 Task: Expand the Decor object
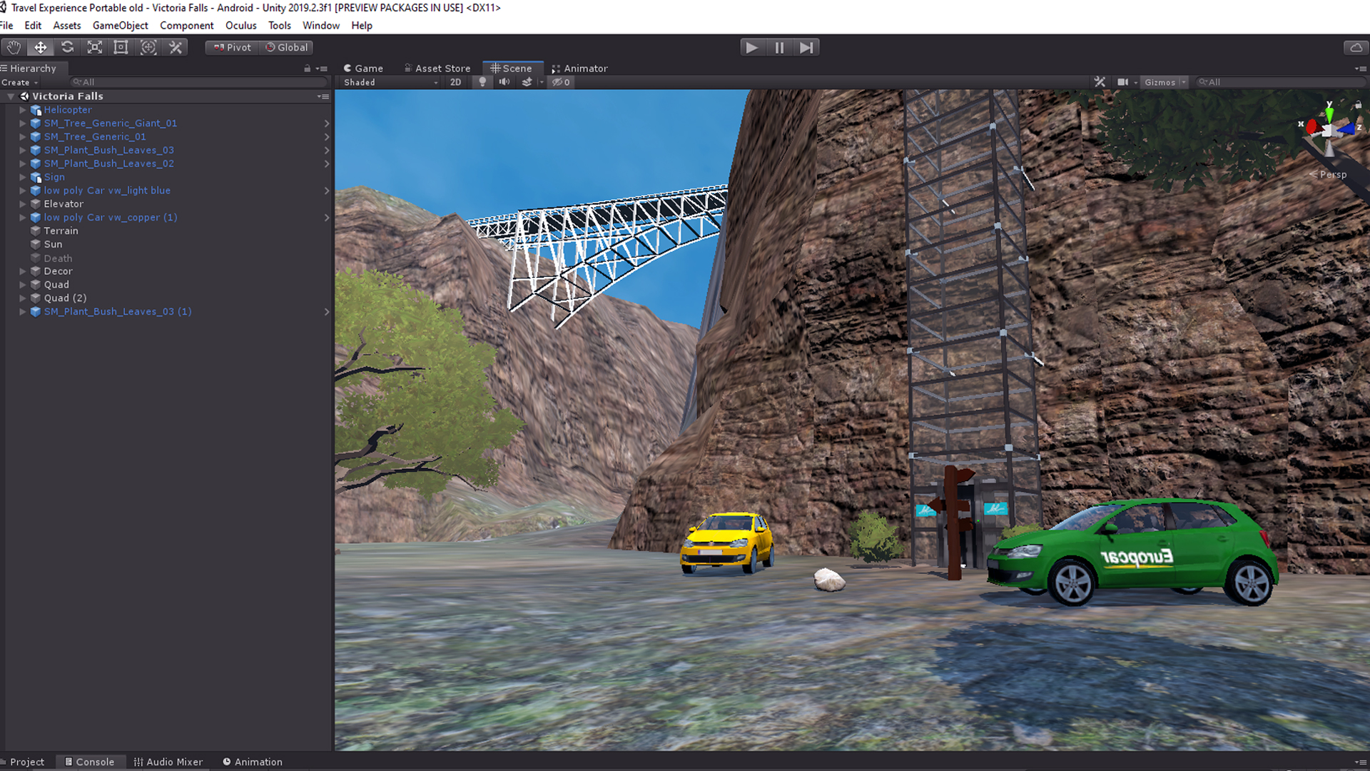click(23, 271)
